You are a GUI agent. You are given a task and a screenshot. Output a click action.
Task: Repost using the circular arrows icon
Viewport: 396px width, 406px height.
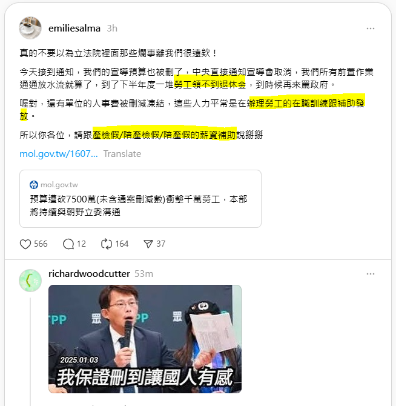(107, 244)
